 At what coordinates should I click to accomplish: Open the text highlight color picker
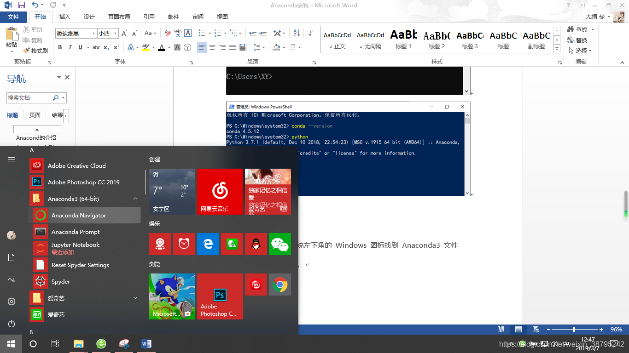tap(153, 47)
